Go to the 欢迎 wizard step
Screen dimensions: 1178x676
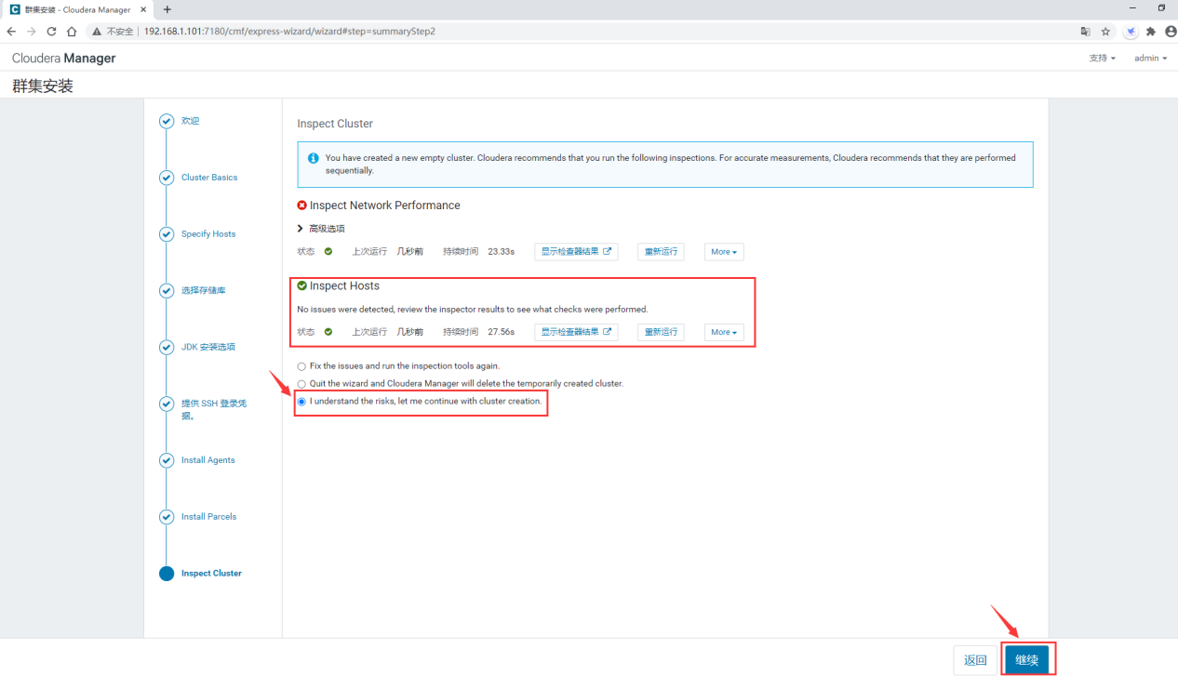coord(190,121)
